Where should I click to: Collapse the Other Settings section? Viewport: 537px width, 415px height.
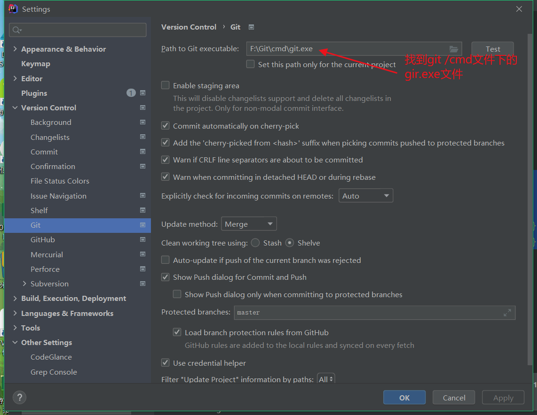pos(15,342)
